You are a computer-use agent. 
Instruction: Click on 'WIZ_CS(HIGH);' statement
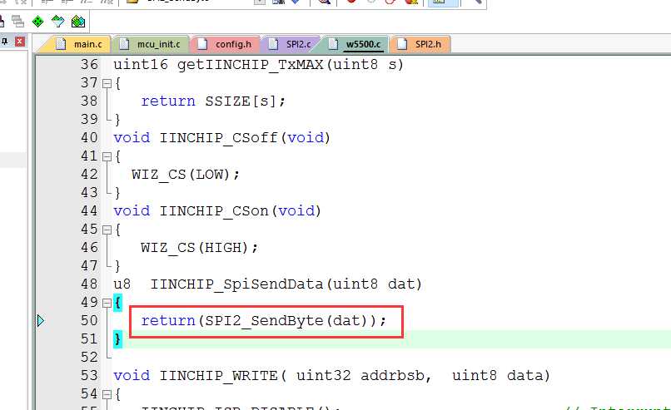click(x=200, y=248)
